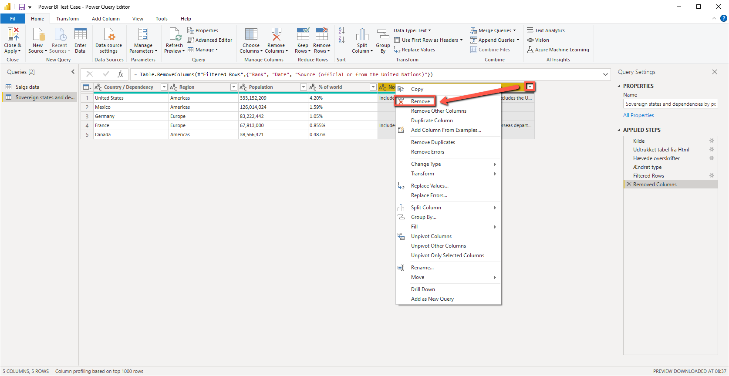Open Data source settings icon

(109, 34)
